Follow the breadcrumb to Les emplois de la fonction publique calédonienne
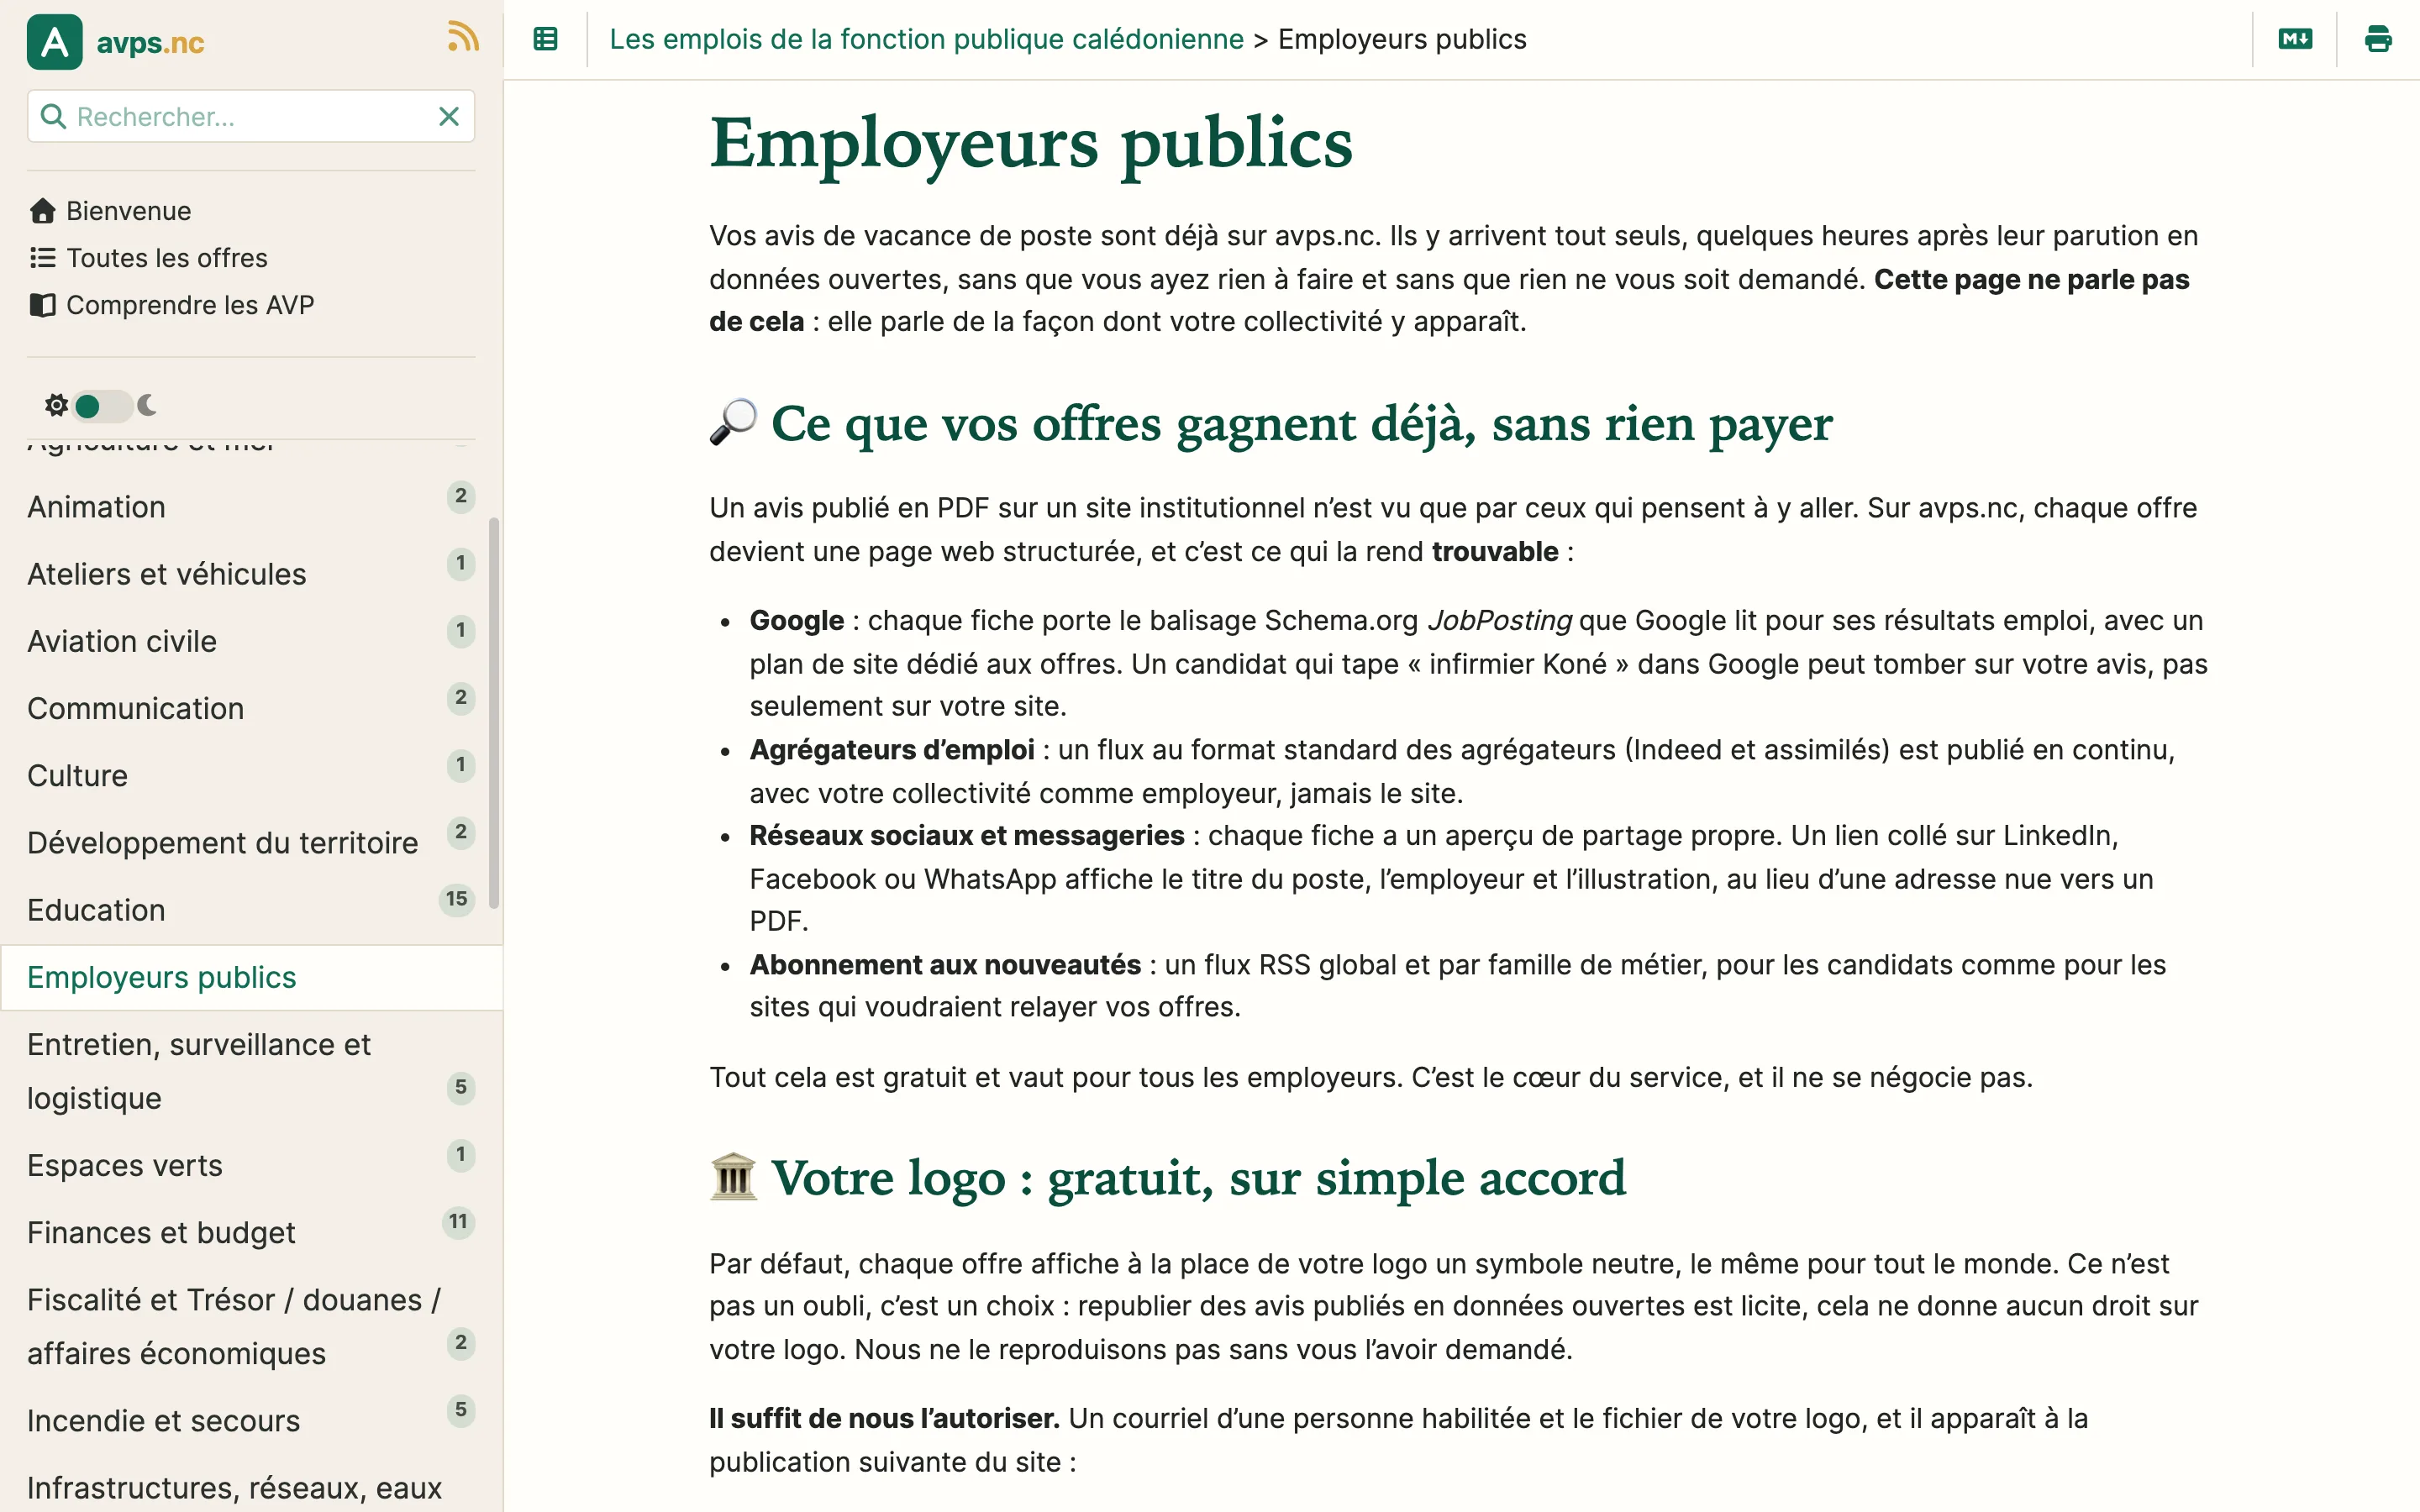2420x1512 pixels. pos(926,39)
